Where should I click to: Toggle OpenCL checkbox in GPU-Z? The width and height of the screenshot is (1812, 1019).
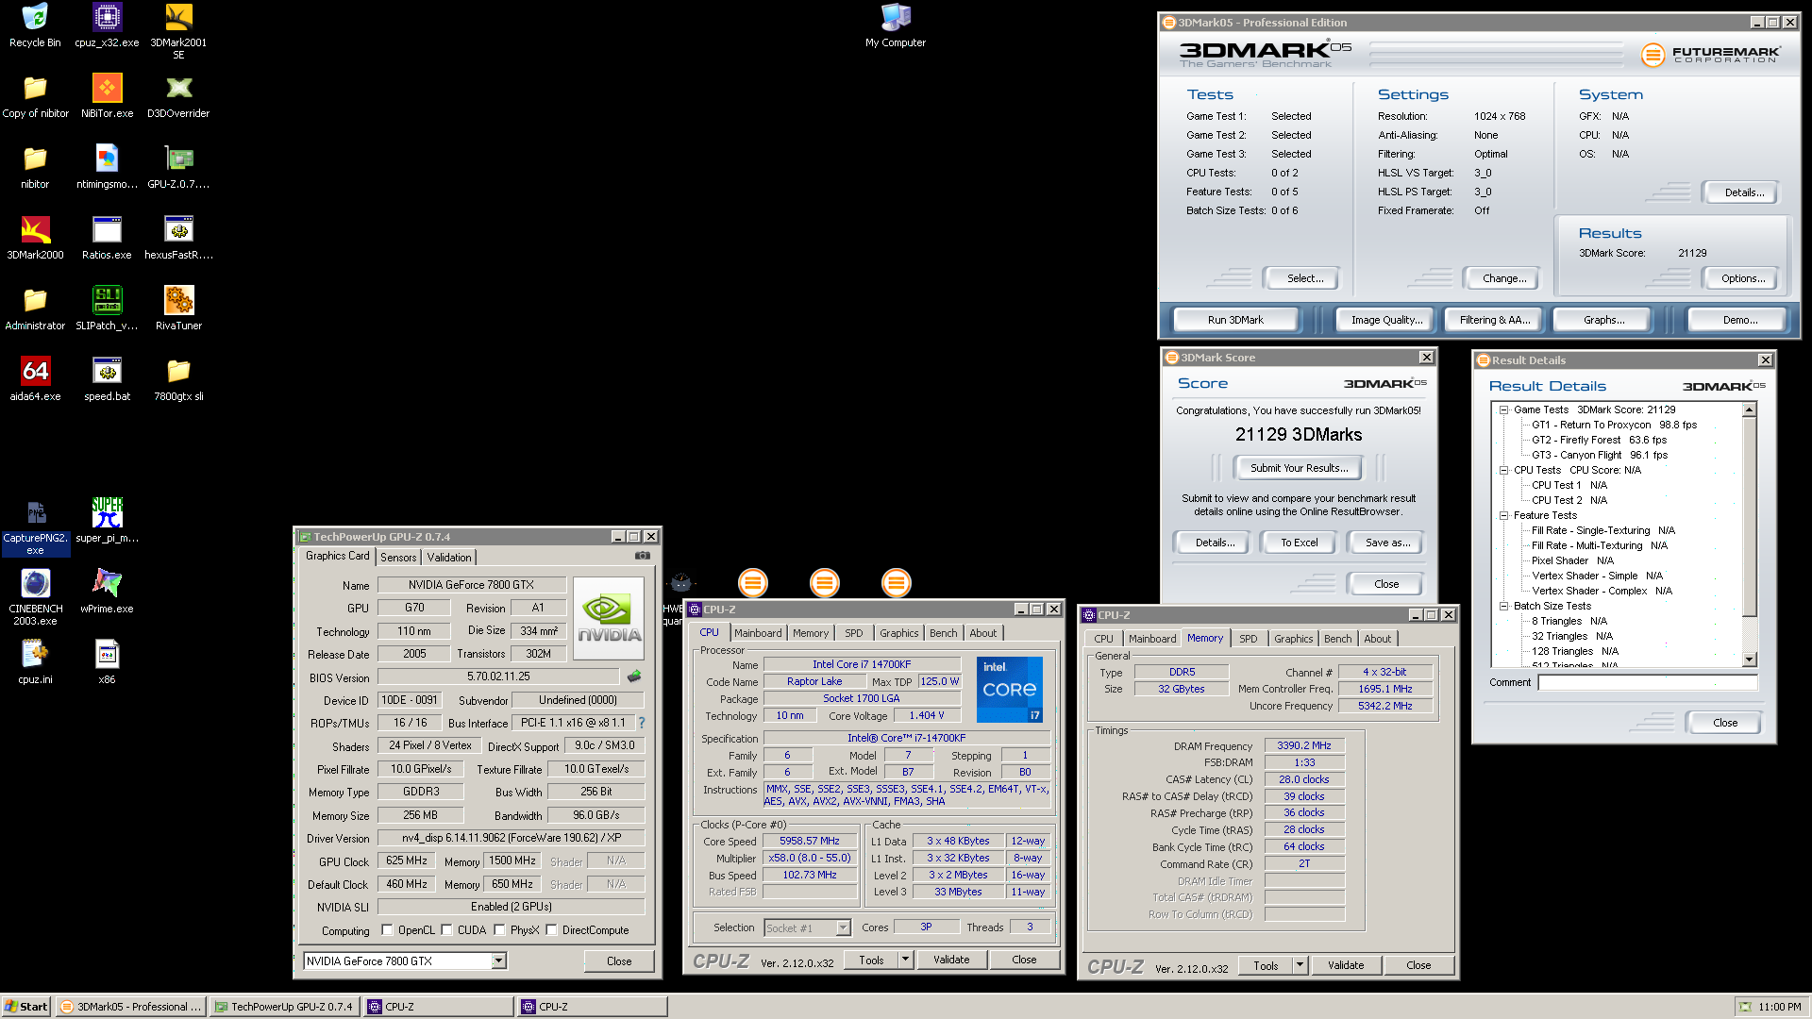[387, 930]
